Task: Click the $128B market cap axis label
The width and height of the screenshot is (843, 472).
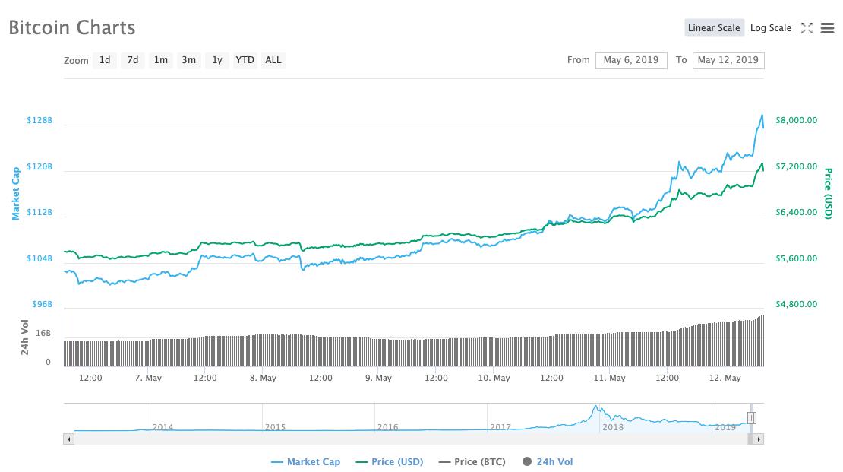Action: coord(39,120)
